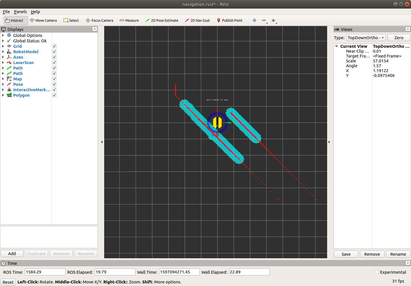Pick the Measure tool
Image resolution: width=411 pixels, height=286 pixels.
click(x=129, y=21)
